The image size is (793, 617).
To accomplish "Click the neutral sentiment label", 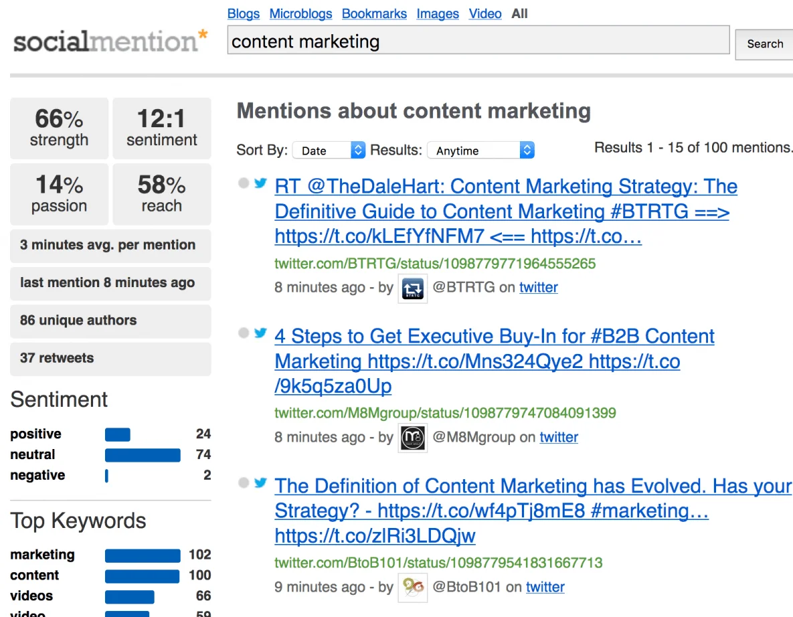I will pos(32,454).
